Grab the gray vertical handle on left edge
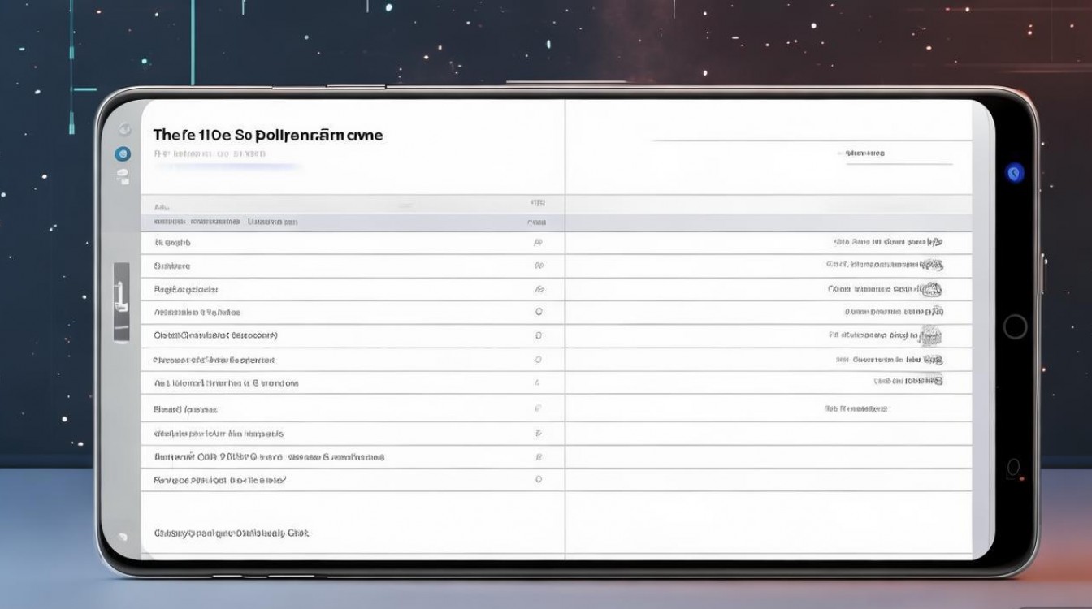 pyautogui.click(x=121, y=302)
